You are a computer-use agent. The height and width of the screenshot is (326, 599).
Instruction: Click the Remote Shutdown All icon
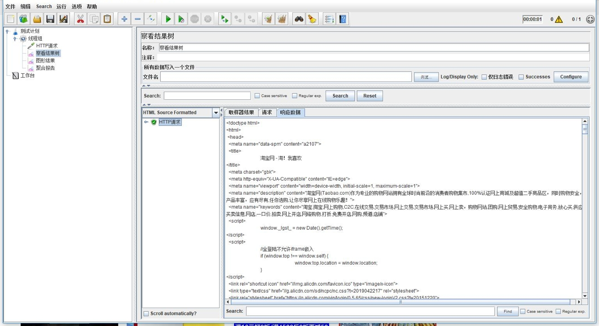point(251,19)
